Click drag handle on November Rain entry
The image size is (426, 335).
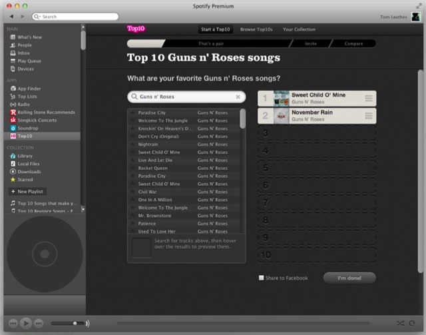pos(368,116)
